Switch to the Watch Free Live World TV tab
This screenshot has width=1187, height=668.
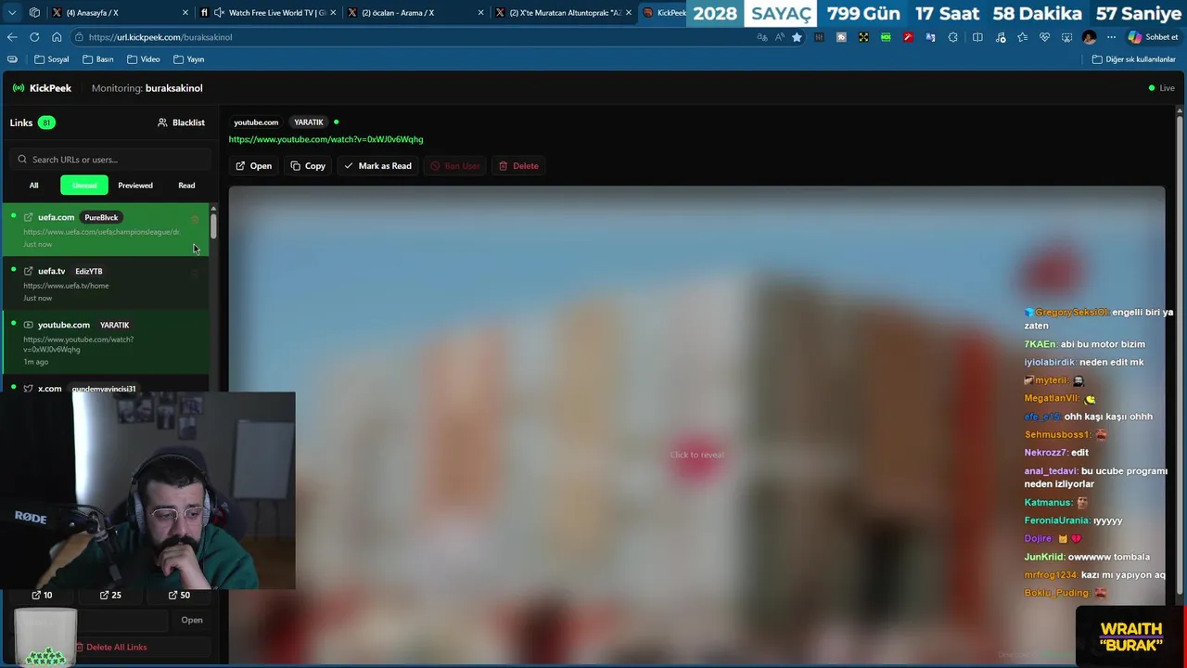pos(269,13)
